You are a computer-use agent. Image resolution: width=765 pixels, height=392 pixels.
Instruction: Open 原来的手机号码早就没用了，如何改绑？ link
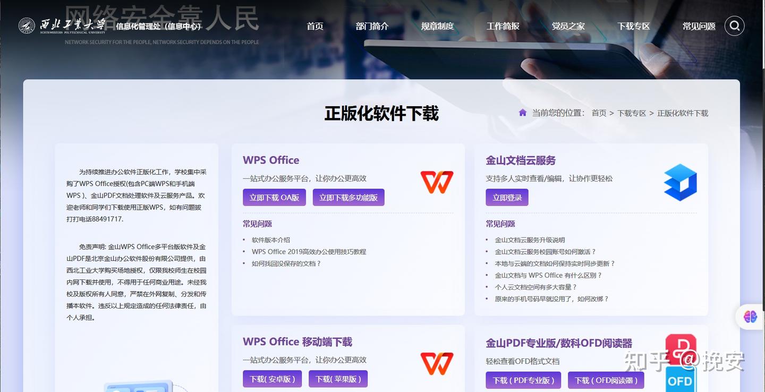pyautogui.click(x=551, y=299)
